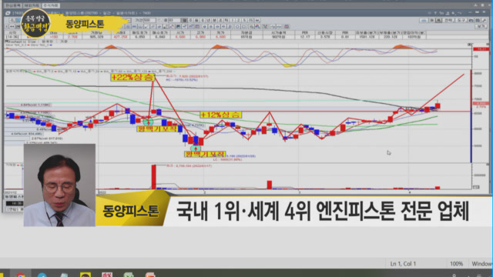Click the 100% zoom level in status bar
The width and height of the screenshot is (493, 277).
point(456,264)
